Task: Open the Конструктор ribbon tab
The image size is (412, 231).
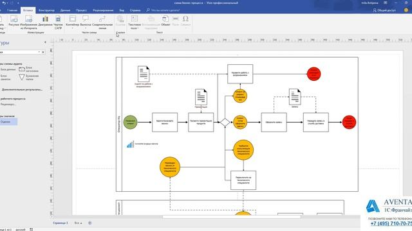Action: pyautogui.click(x=46, y=10)
